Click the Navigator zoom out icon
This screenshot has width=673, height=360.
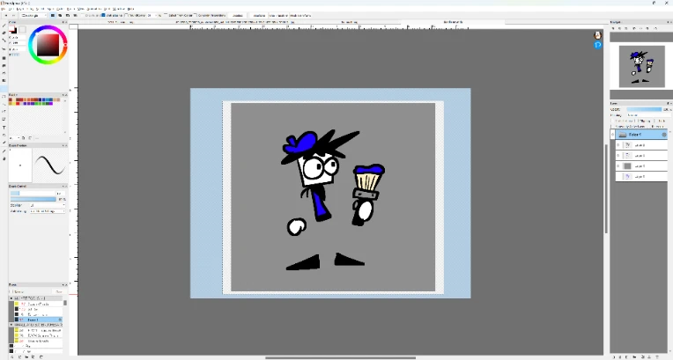(x=620, y=28)
